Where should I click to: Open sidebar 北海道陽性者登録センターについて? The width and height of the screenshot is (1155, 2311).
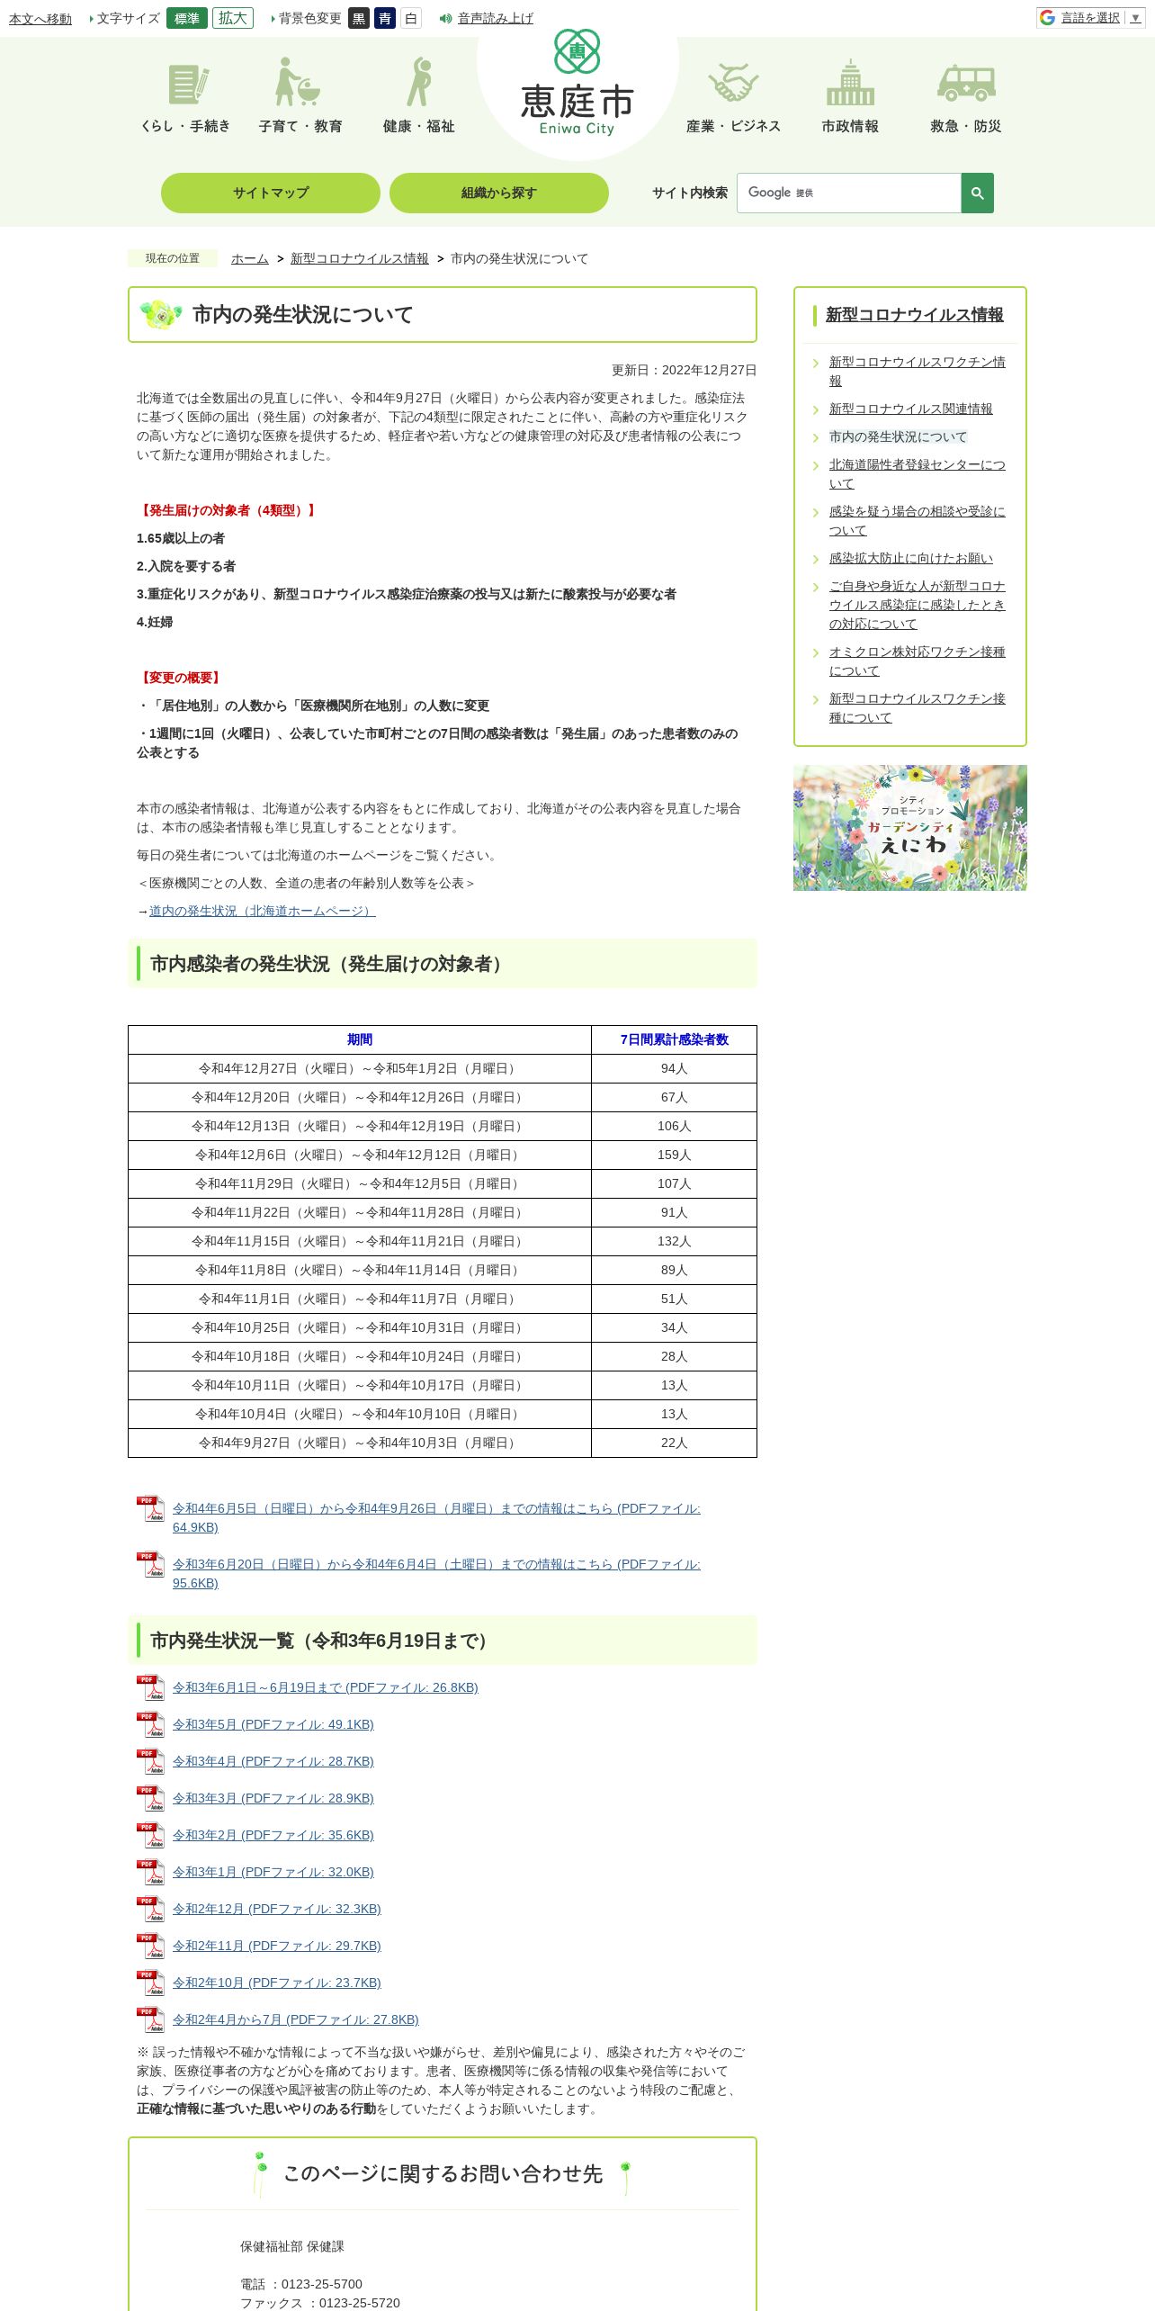pyautogui.click(x=918, y=473)
